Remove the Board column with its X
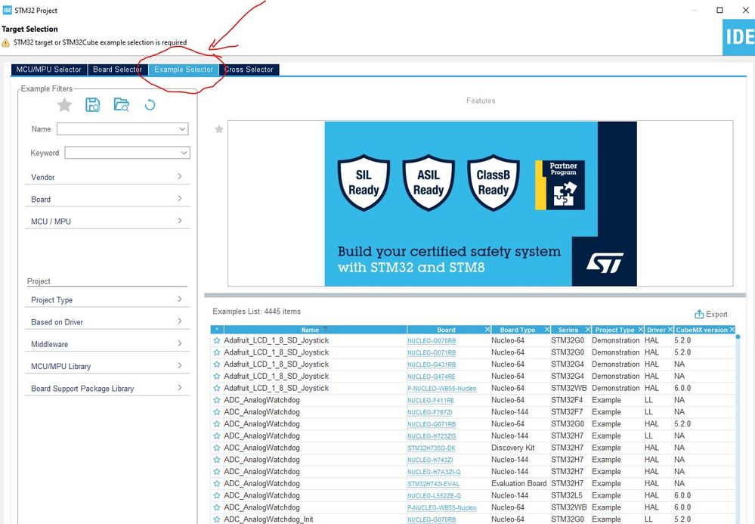Screen dimensions: 755x524 tap(487, 330)
